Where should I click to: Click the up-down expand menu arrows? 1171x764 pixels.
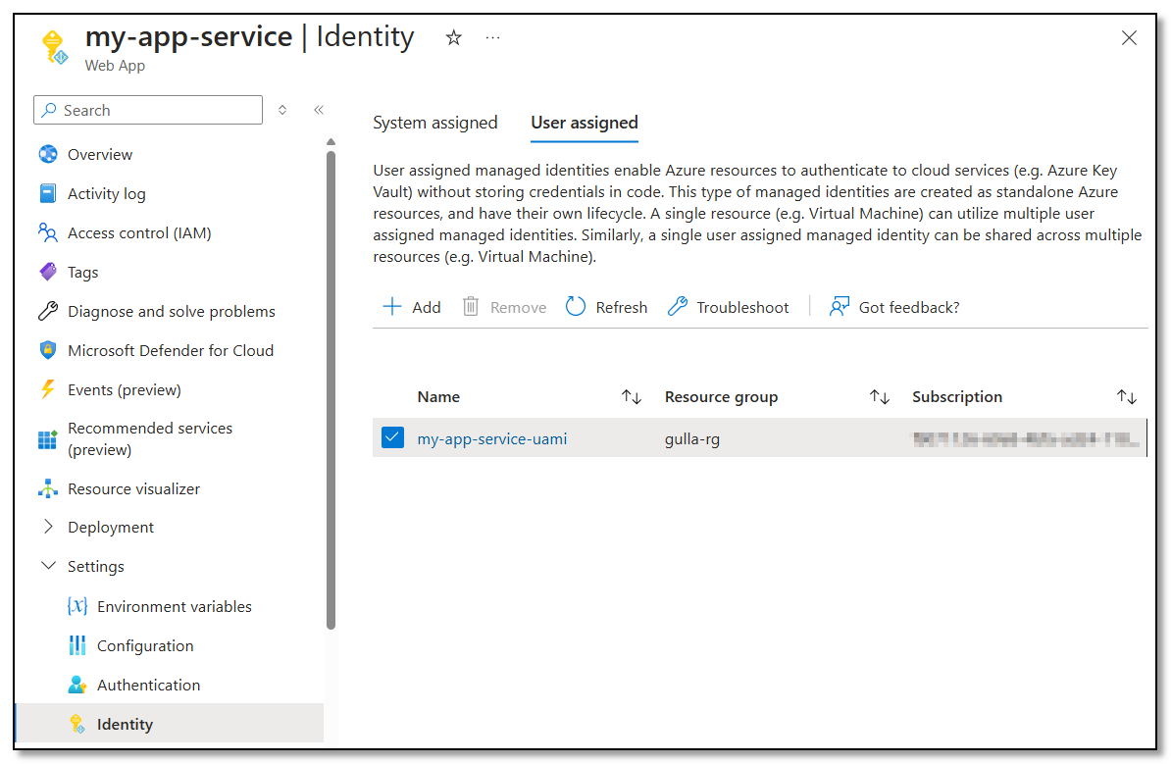pyautogui.click(x=282, y=110)
